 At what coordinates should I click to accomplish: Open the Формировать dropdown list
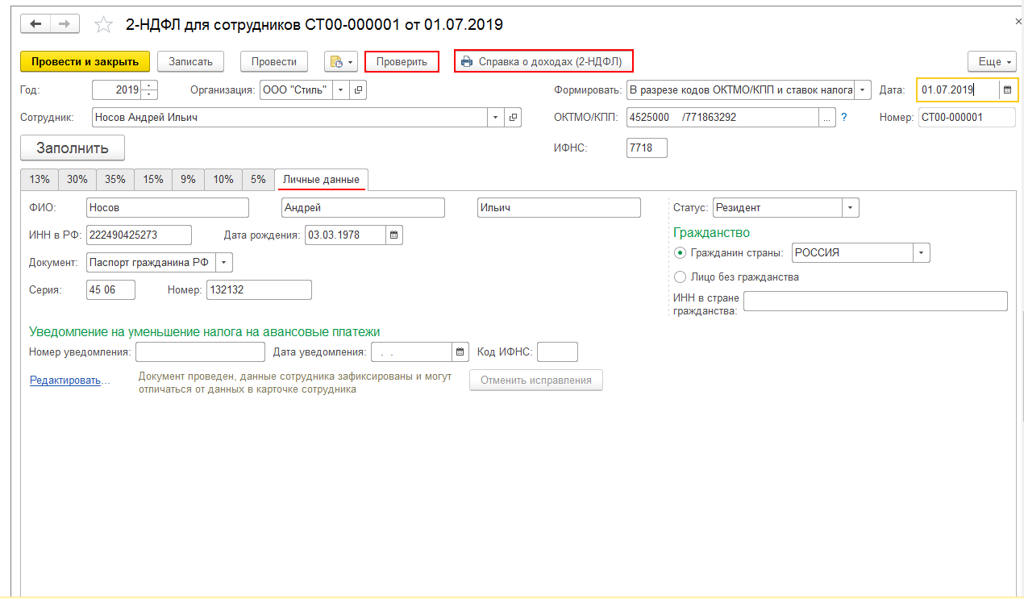(863, 90)
